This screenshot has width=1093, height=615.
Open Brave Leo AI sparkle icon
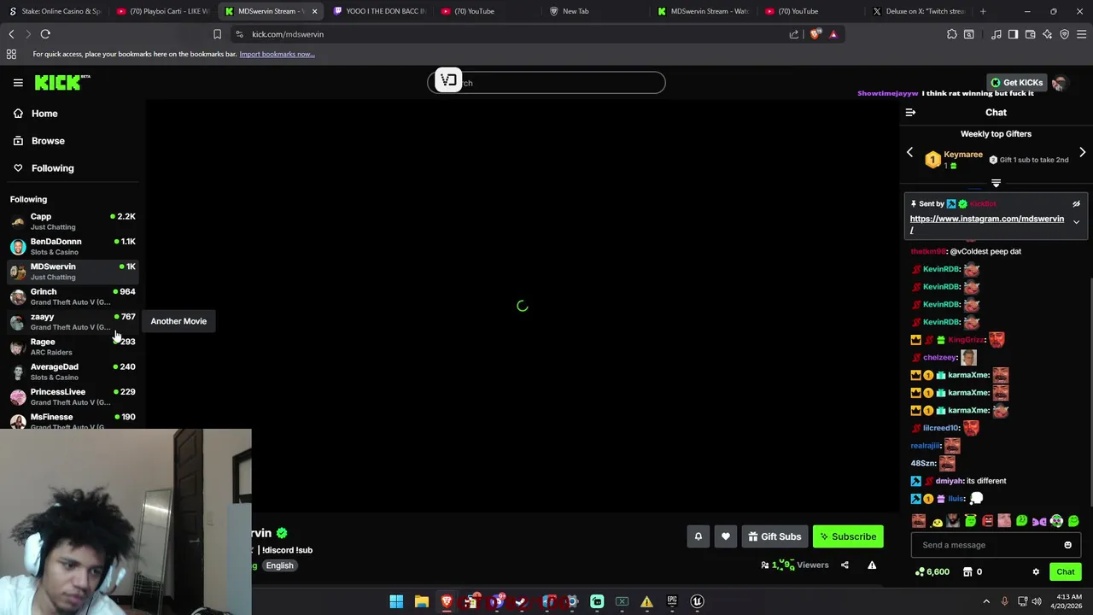[x=1048, y=34]
